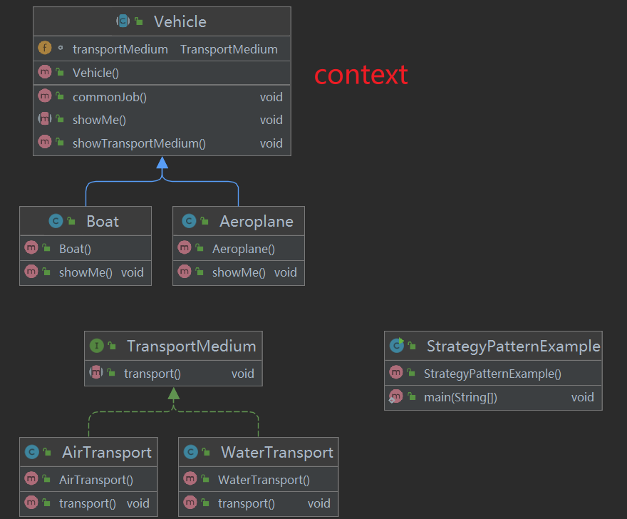Image resolution: width=627 pixels, height=519 pixels.
Task: Click the abstract class icon beside Vehicle
Action: click(x=123, y=21)
